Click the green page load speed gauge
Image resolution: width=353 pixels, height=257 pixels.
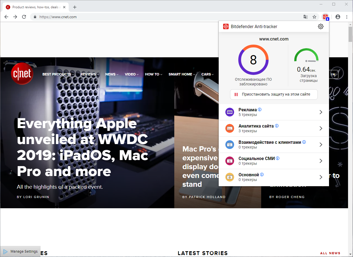click(x=306, y=55)
